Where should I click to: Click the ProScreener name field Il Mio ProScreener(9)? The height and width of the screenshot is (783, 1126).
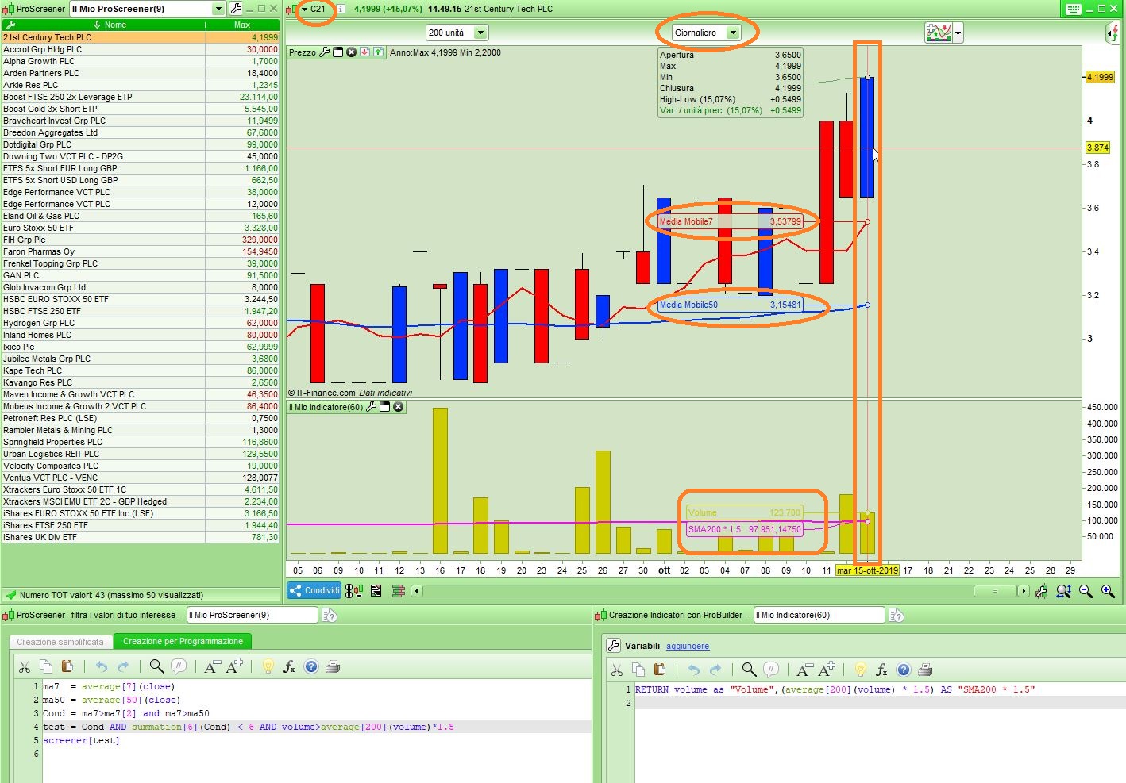(x=252, y=615)
